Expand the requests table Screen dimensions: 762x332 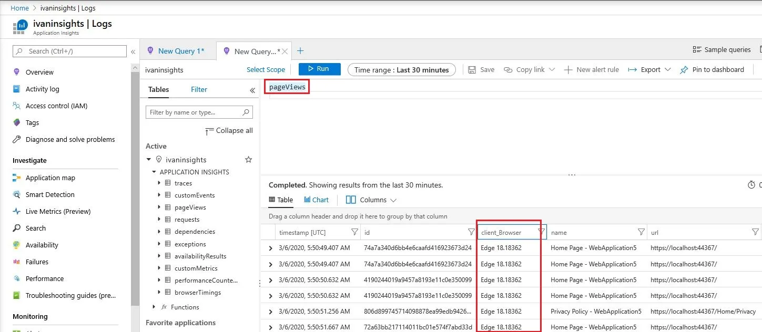pos(159,220)
